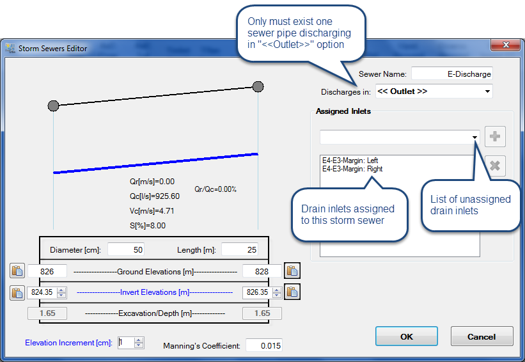The height and width of the screenshot is (362, 525).
Task: Decrease the right invert elevation 826.35 with down arrow
Action: pos(276,295)
